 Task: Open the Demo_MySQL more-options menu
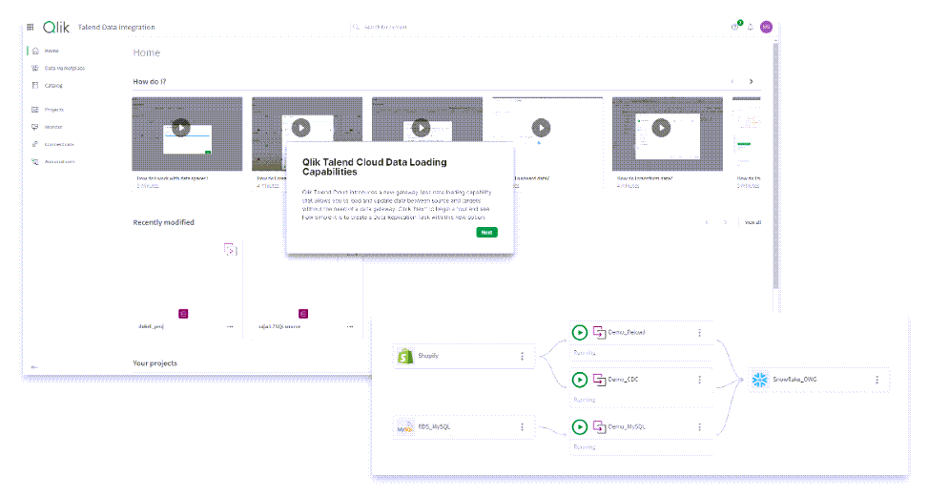(699, 426)
